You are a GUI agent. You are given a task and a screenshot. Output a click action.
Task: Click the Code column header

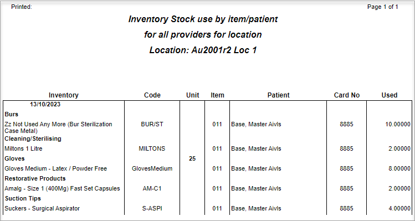pos(152,95)
